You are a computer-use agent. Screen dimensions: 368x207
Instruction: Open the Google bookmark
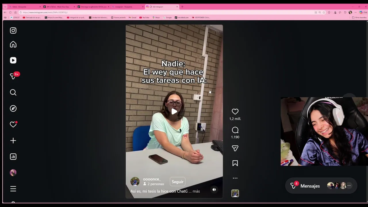pos(167,18)
